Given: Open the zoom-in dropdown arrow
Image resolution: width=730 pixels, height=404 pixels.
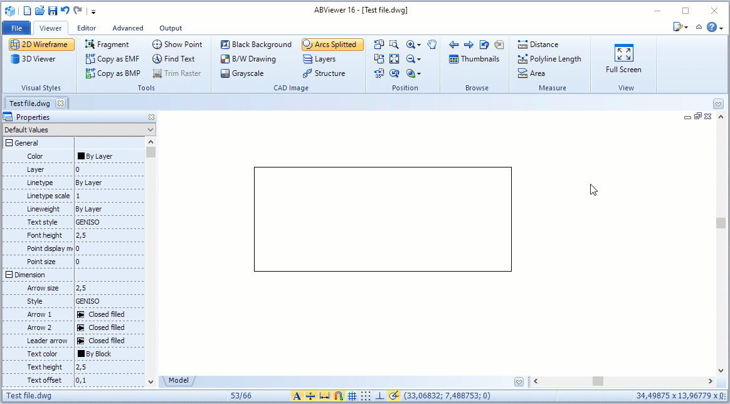Looking at the screenshot, I should [419, 45].
